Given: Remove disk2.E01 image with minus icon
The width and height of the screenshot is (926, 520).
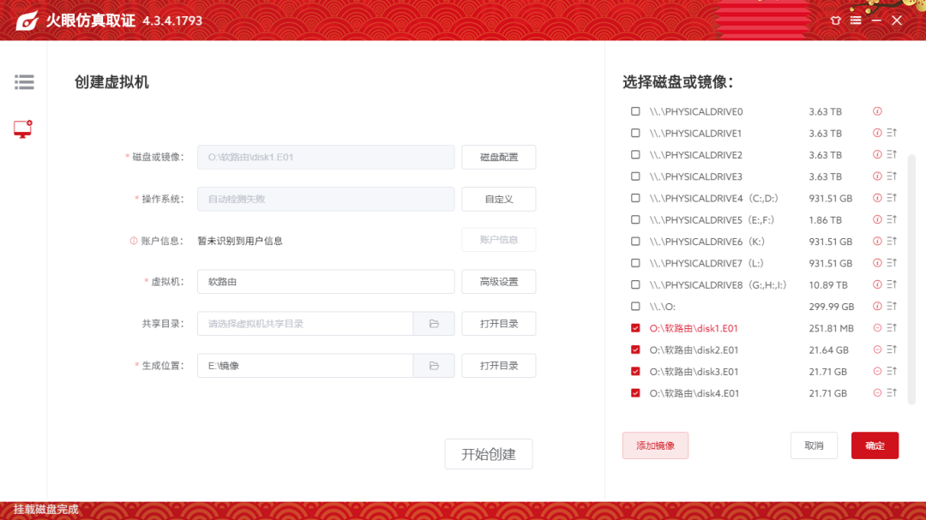Looking at the screenshot, I should pos(877,350).
